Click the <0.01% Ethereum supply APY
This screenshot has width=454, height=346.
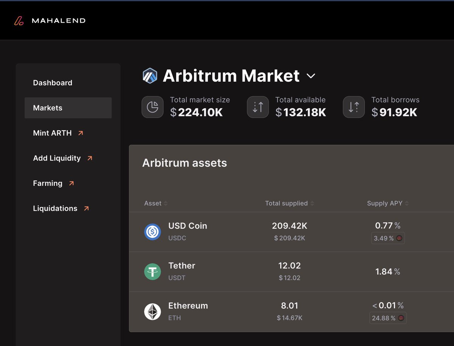pos(388,306)
